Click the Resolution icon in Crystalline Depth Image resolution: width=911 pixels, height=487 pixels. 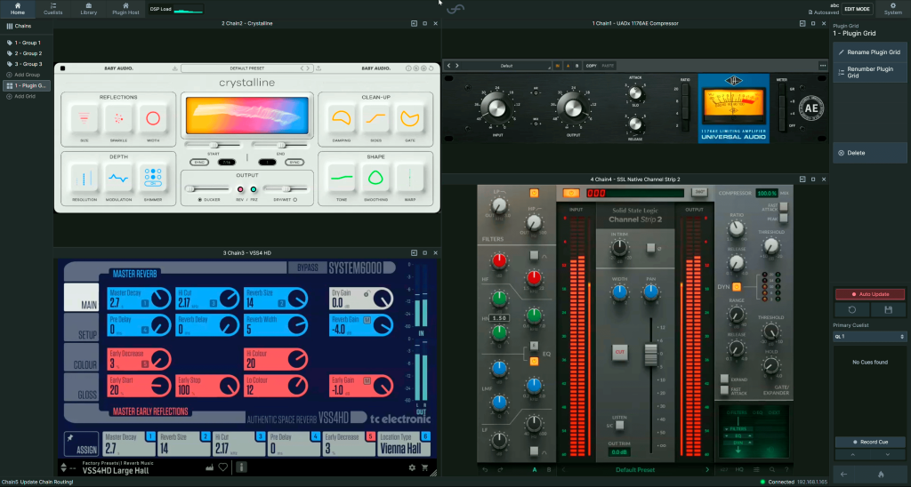[85, 179]
